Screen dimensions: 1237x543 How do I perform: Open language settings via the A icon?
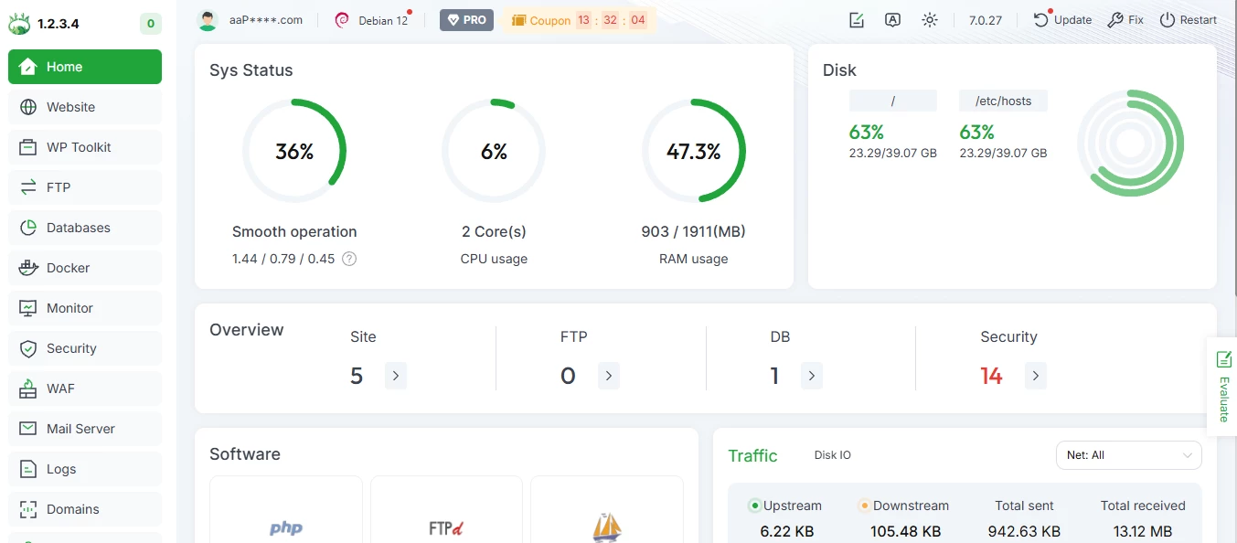click(893, 19)
